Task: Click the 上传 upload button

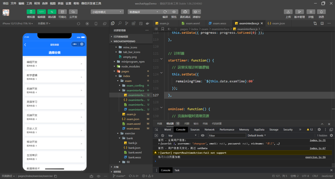Action: click(x=288, y=12)
